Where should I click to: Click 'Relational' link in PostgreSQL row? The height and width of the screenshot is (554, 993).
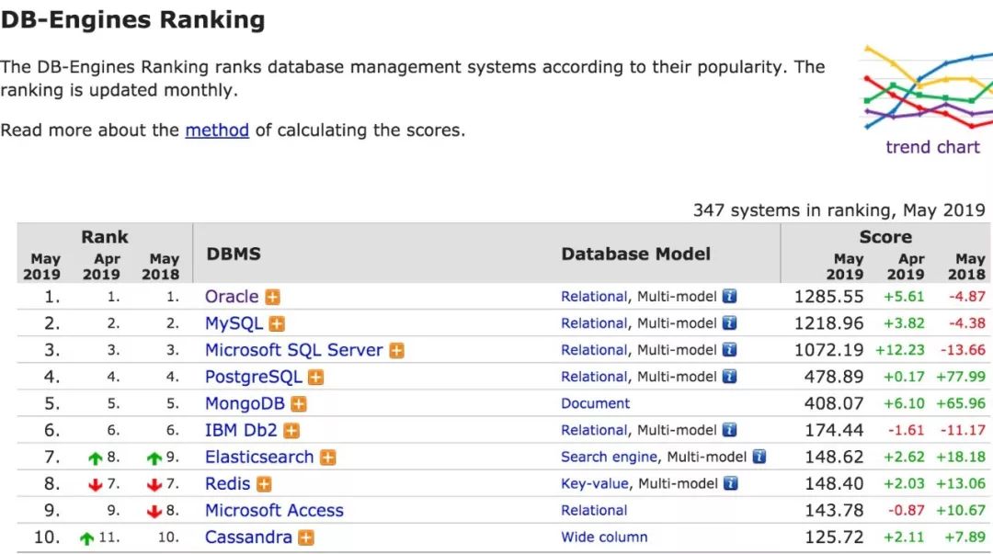tap(594, 376)
